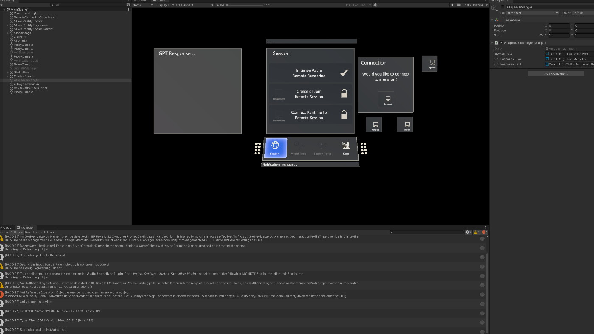This screenshot has height=334, width=594.
Task: Collapse the Transform component
Action: pos(492,20)
